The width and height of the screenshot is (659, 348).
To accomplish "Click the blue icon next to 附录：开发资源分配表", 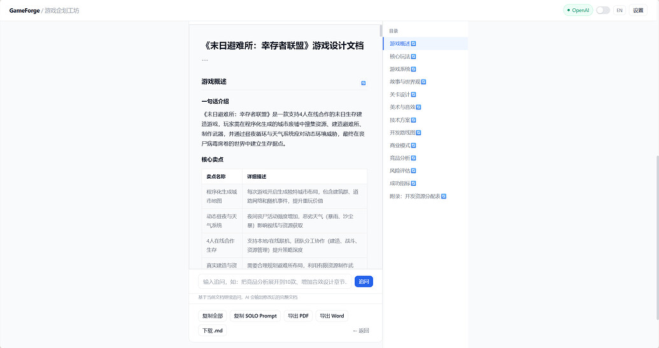I will click(x=444, y=197).
